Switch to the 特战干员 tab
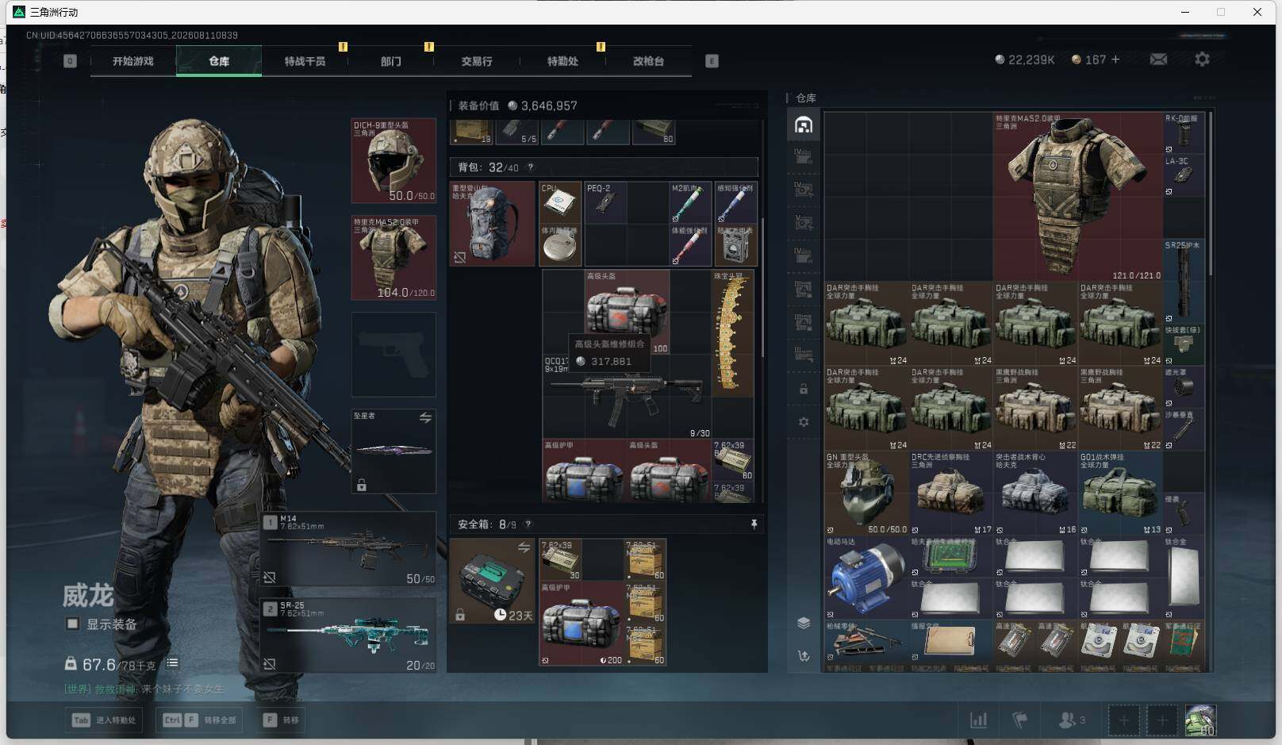 click(x=305, y=61)
